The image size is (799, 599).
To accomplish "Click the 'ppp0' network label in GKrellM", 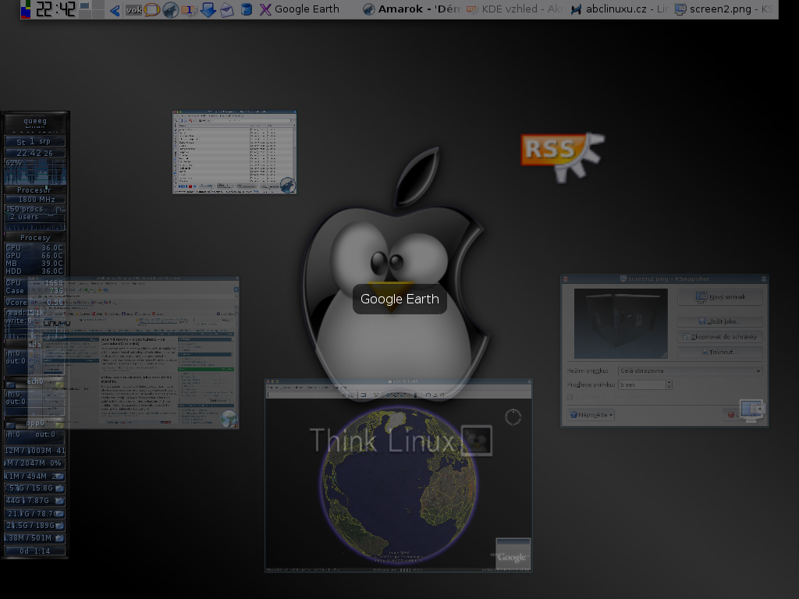I will [35, 423].
